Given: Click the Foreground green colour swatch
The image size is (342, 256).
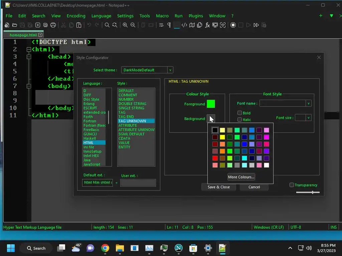Looking at the screenshot, I should pyautogui.click(x=211, y=104).
